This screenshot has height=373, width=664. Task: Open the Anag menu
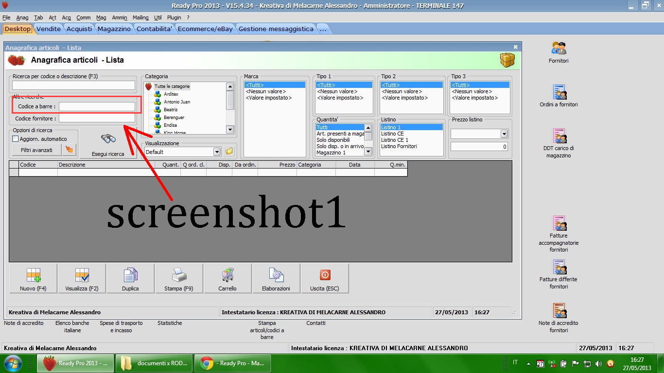coord(22,17)
